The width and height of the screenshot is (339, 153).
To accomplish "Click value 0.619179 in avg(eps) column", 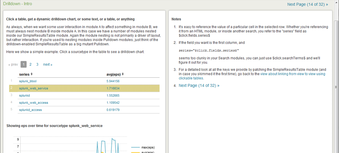I will click(113, 110).
